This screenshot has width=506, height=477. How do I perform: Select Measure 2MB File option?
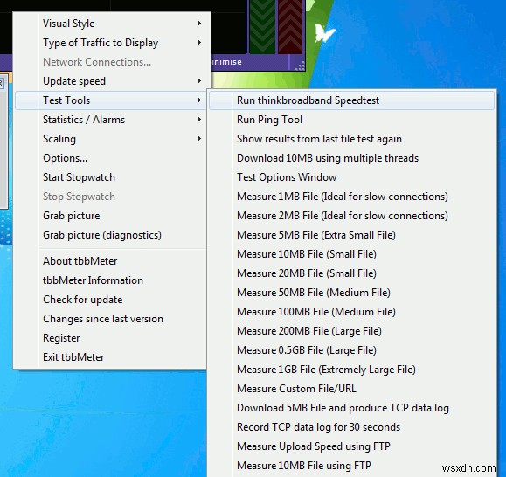(x=351, y=216)
